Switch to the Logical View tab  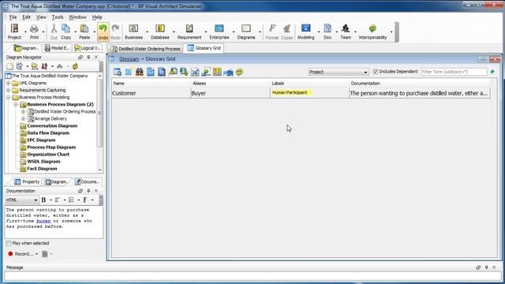click(88, 48)
